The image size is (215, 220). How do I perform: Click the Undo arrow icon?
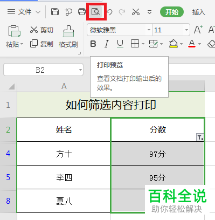[x=109, y=12]
